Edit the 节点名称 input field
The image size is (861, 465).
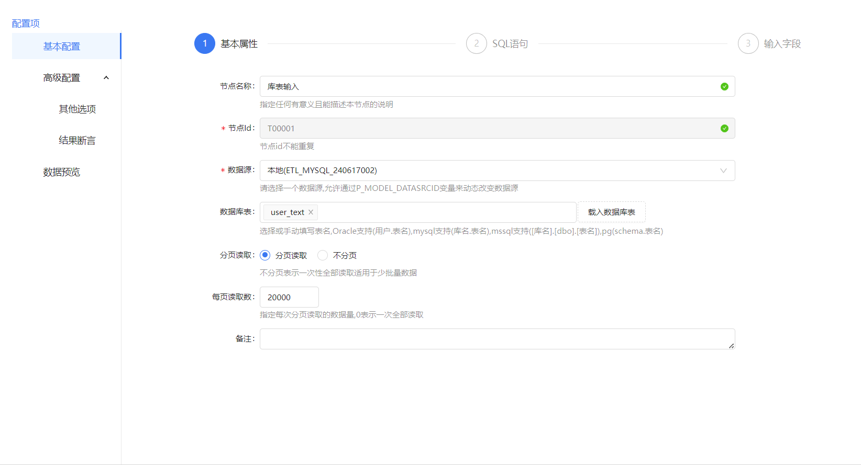(x=498, y=86)
